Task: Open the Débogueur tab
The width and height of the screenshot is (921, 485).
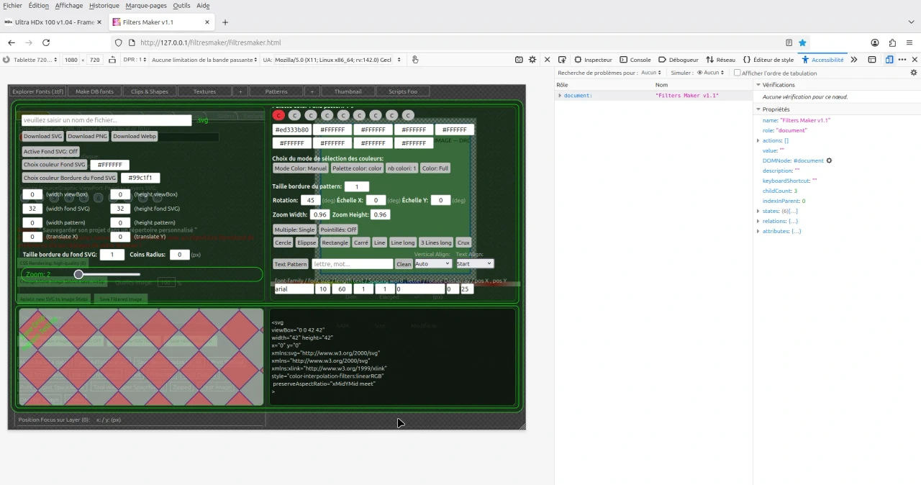Action: (x=679, y=60)
